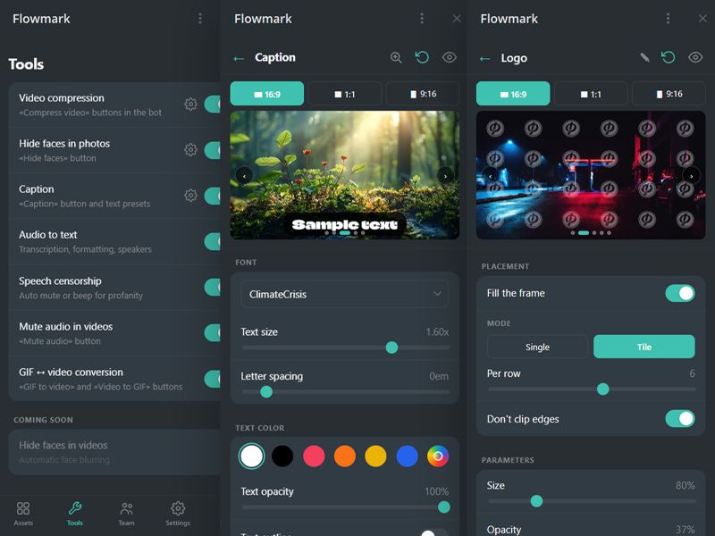The image size is (715, 536).
Task: Show previous image in Caption preview
Action: [x=244, y=175]
